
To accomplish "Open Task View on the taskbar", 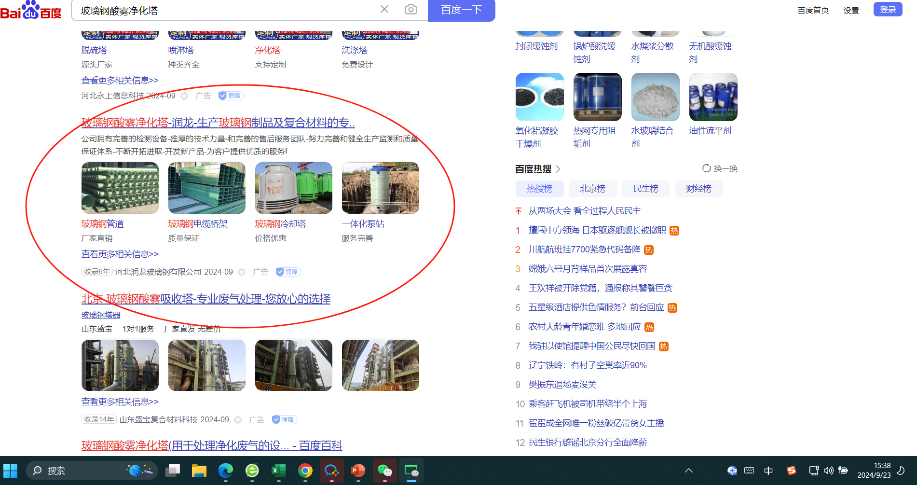I will point(173,471).
